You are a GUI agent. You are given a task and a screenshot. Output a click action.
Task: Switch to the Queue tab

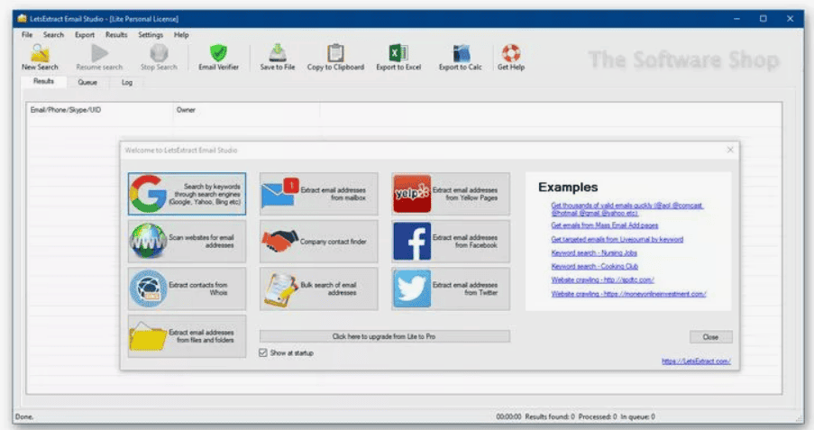[x=87, y=82]
